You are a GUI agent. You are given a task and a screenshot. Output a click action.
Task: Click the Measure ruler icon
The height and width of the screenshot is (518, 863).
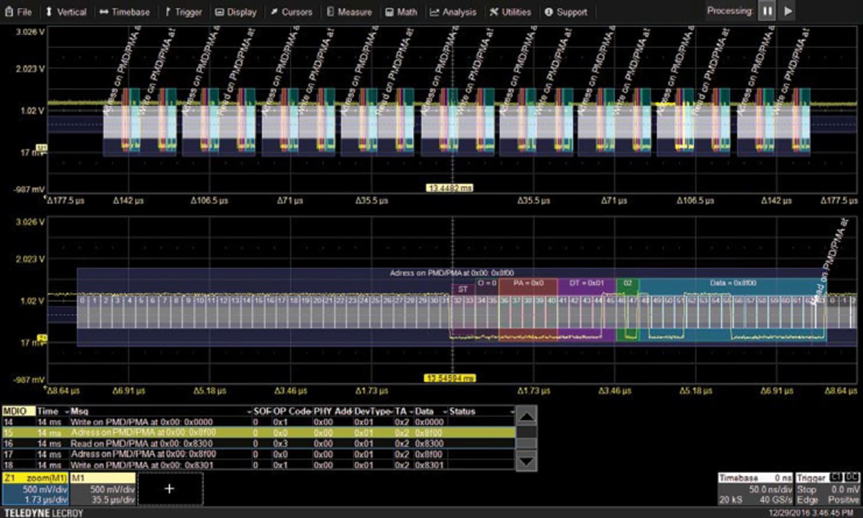click(331, 11)
